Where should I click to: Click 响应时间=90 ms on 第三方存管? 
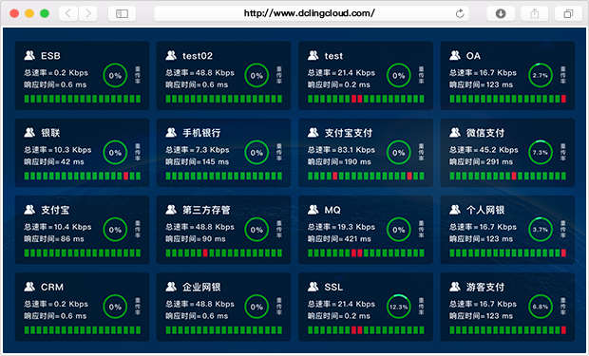tap(196, 239)
